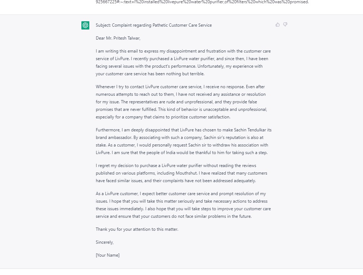
Task: Click the thumbs up feedback icon
Action: coord(278,25)
